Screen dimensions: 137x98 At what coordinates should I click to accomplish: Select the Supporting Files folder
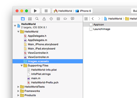click(x=48, y=66)
